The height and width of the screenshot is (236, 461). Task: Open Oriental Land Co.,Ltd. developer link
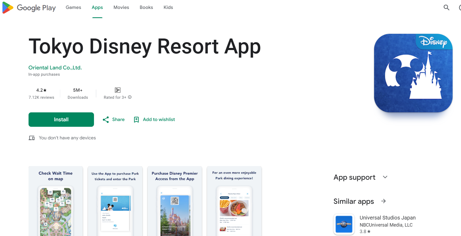tap(55, 68)
